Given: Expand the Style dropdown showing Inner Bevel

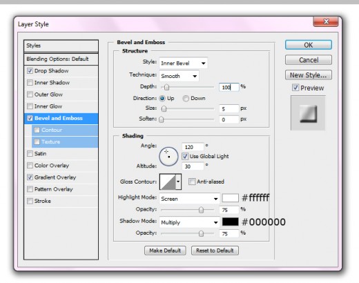Looking at the screenshot, I should tap(184, 63).
